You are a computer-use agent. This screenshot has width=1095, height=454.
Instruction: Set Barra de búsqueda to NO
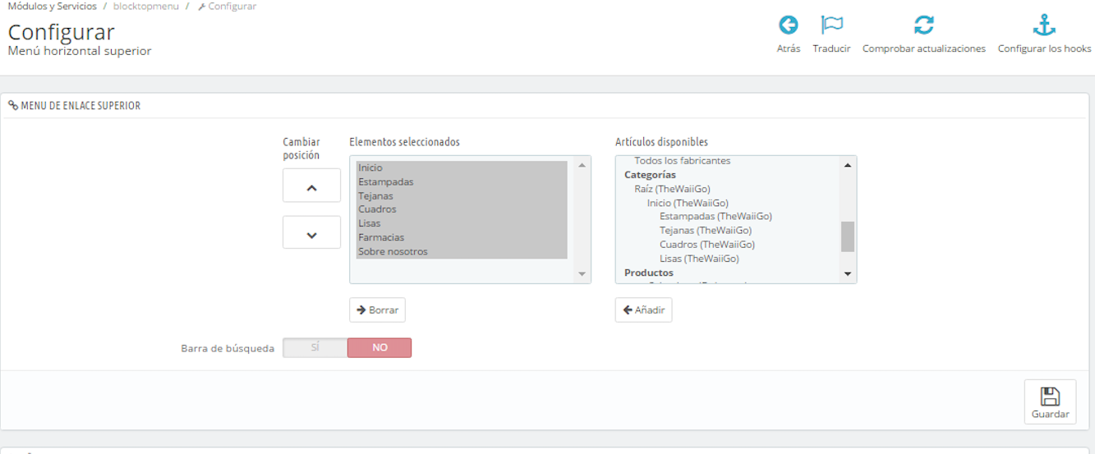point(380,348)
